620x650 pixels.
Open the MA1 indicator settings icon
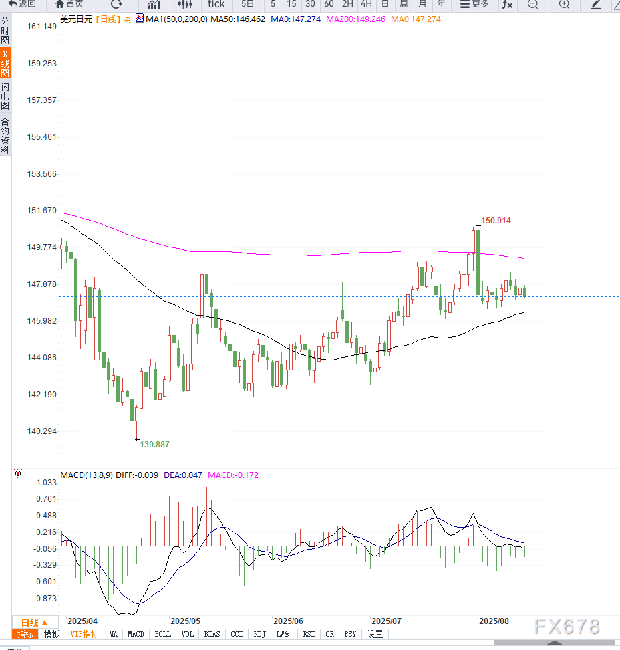point(140,19)
